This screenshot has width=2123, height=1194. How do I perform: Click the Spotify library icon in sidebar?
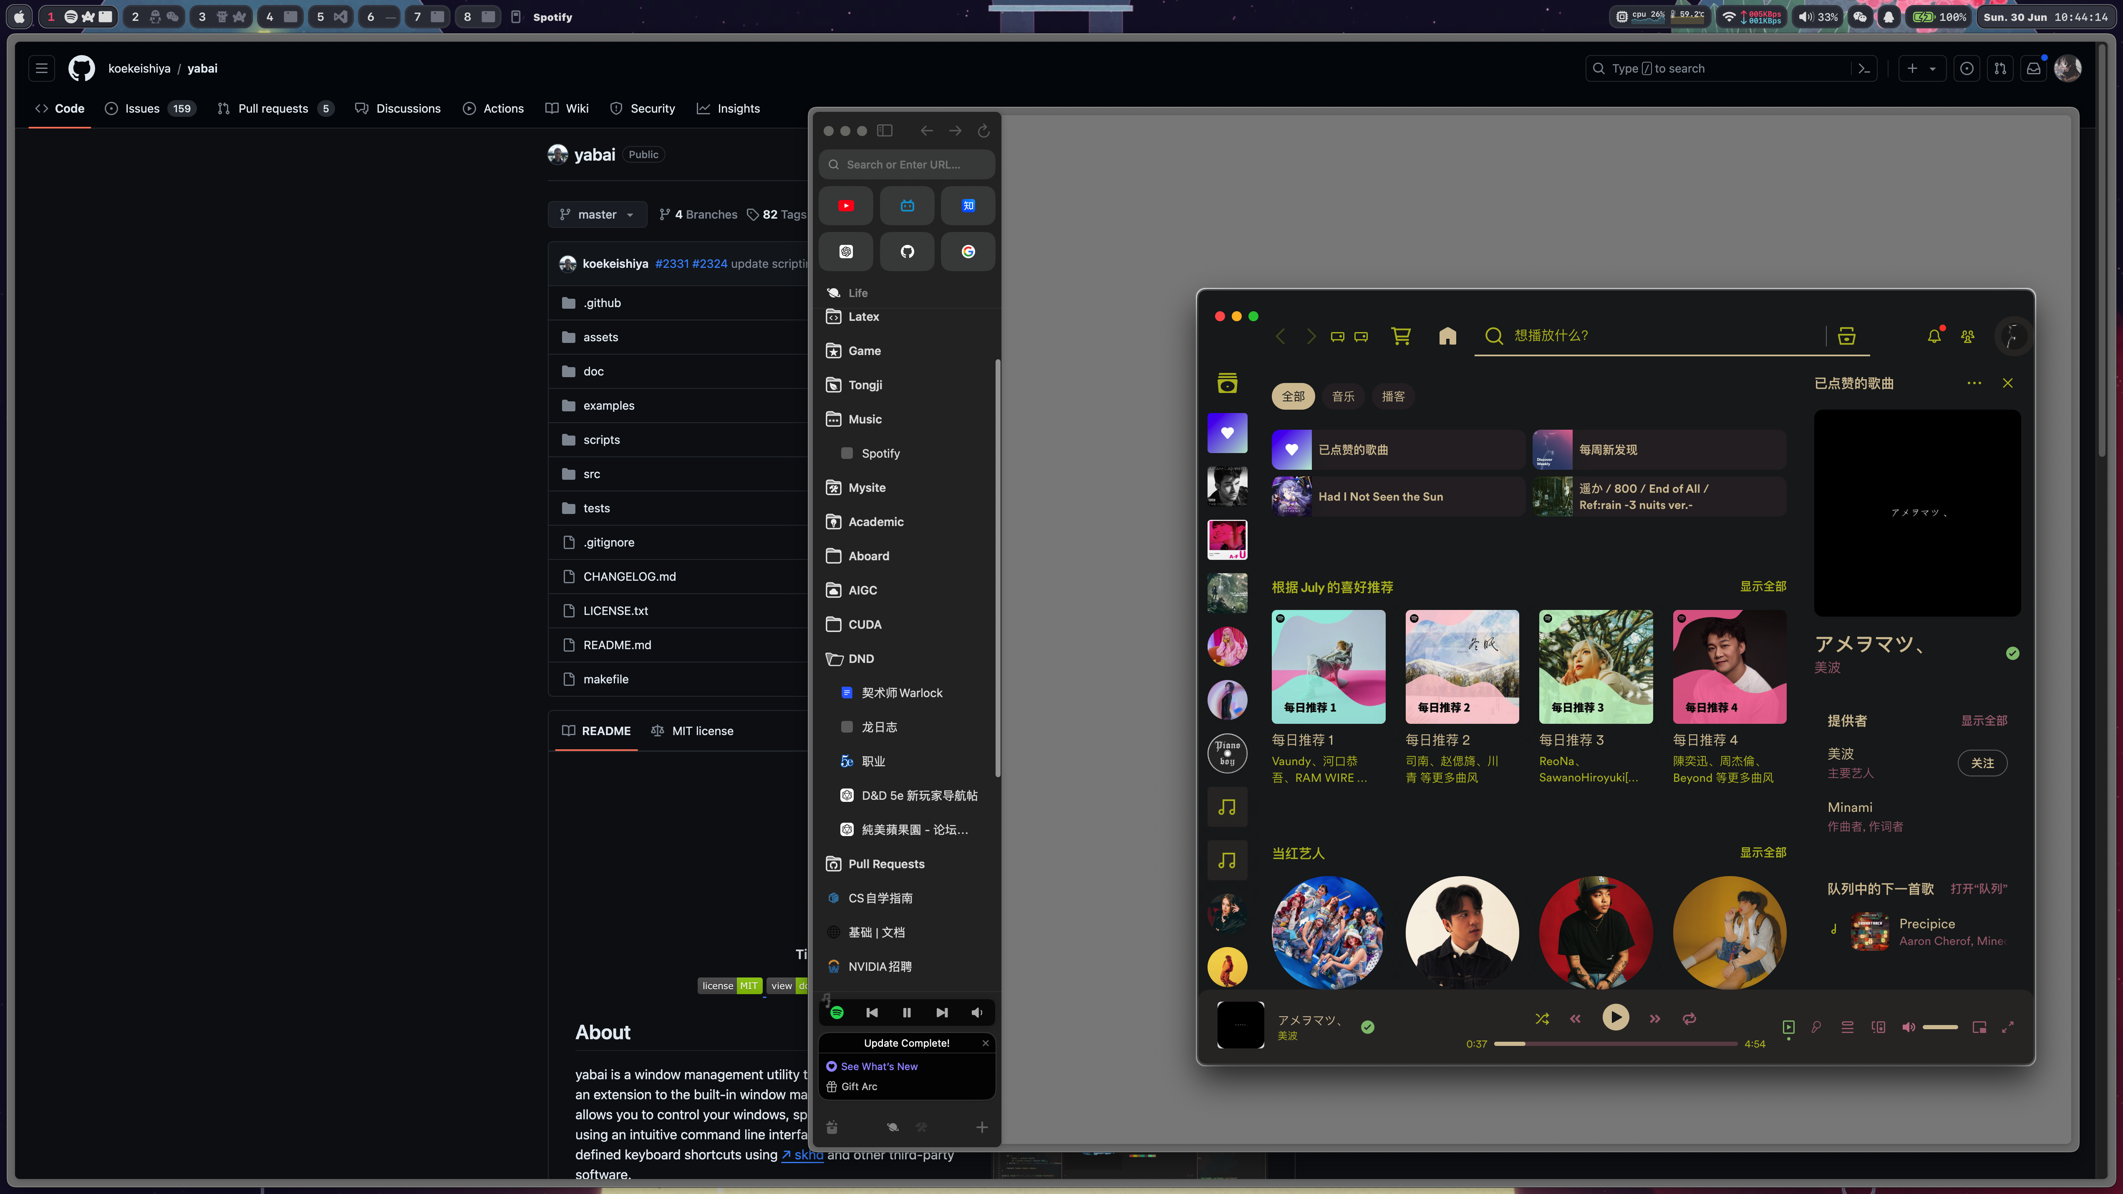(x=1227, y=383)
